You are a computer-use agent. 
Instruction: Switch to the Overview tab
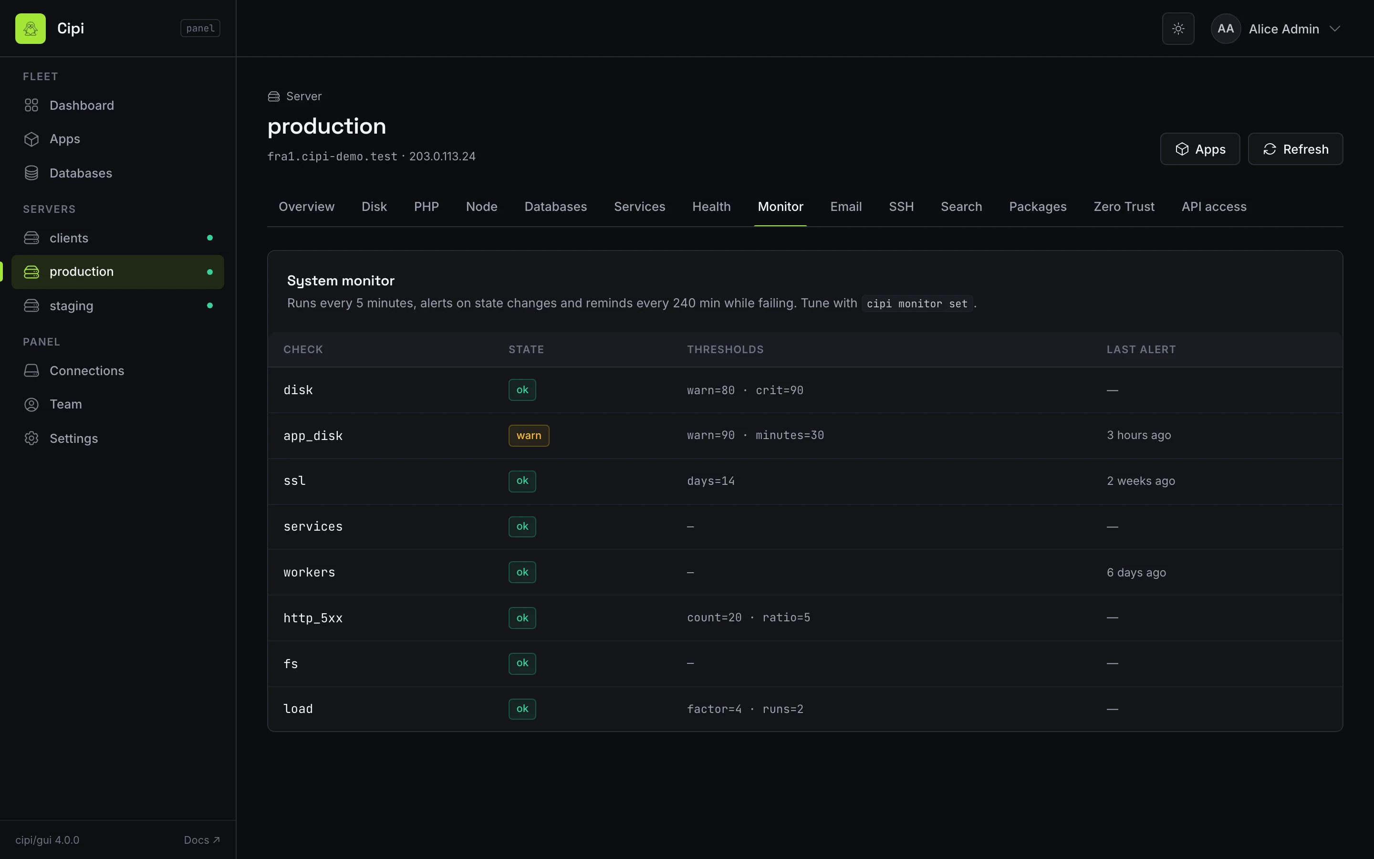[x=307, y=207]
